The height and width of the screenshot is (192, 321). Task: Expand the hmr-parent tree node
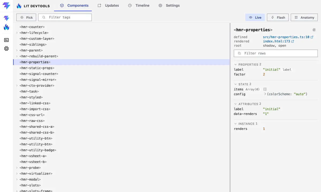[17, 50]
